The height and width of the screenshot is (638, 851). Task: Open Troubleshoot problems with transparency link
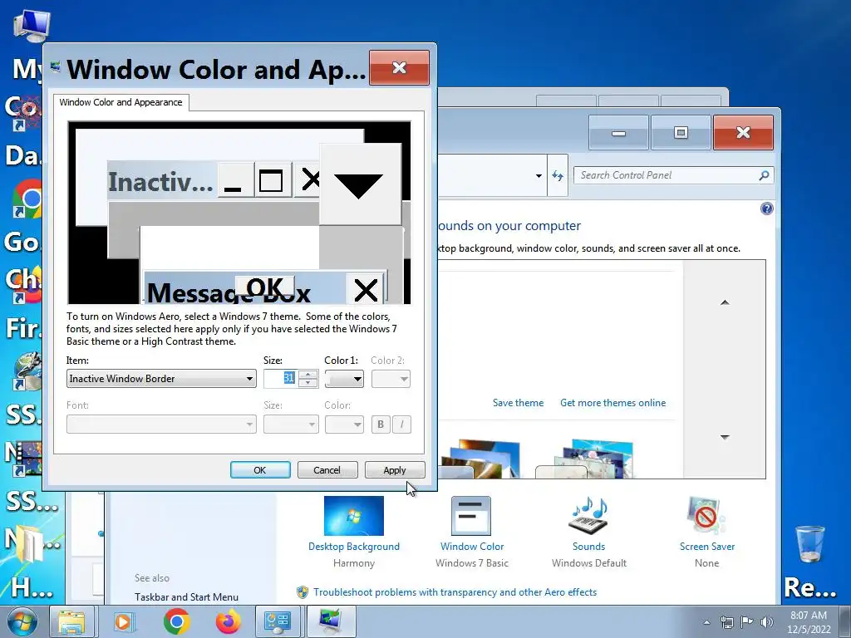(455, 591)
